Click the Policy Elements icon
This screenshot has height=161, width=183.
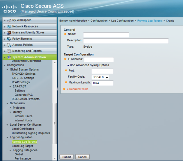tap(9, 39)
